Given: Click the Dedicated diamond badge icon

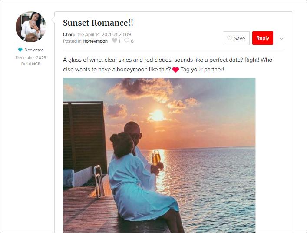Looking at the screenshot, I should coord(20,50).
